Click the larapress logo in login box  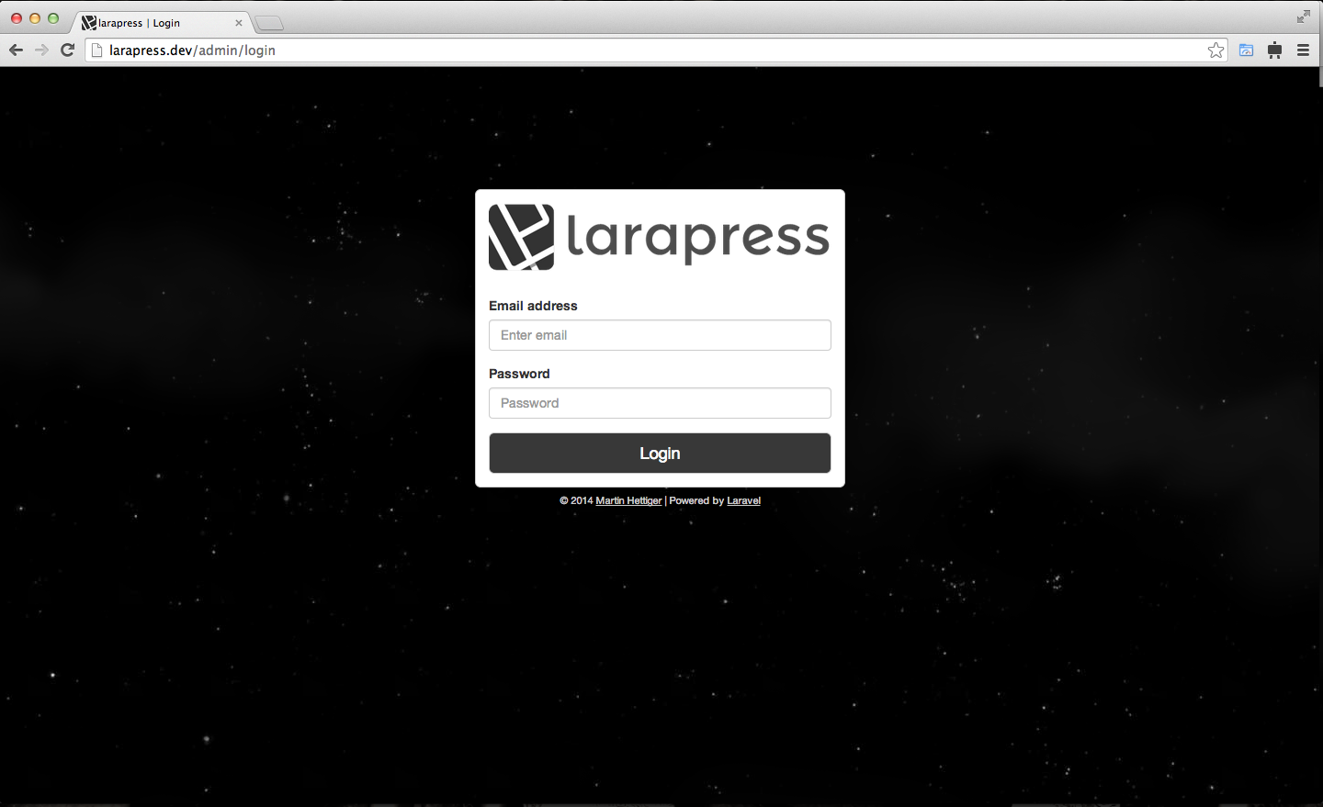tap(659, 237)
